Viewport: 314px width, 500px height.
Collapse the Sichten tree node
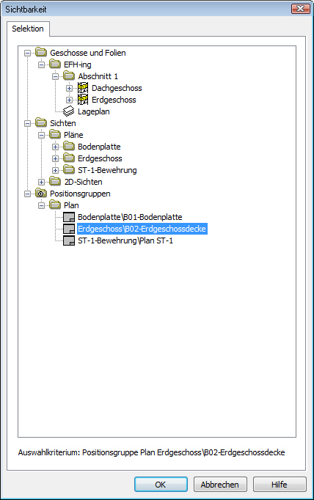pos(27,123)
